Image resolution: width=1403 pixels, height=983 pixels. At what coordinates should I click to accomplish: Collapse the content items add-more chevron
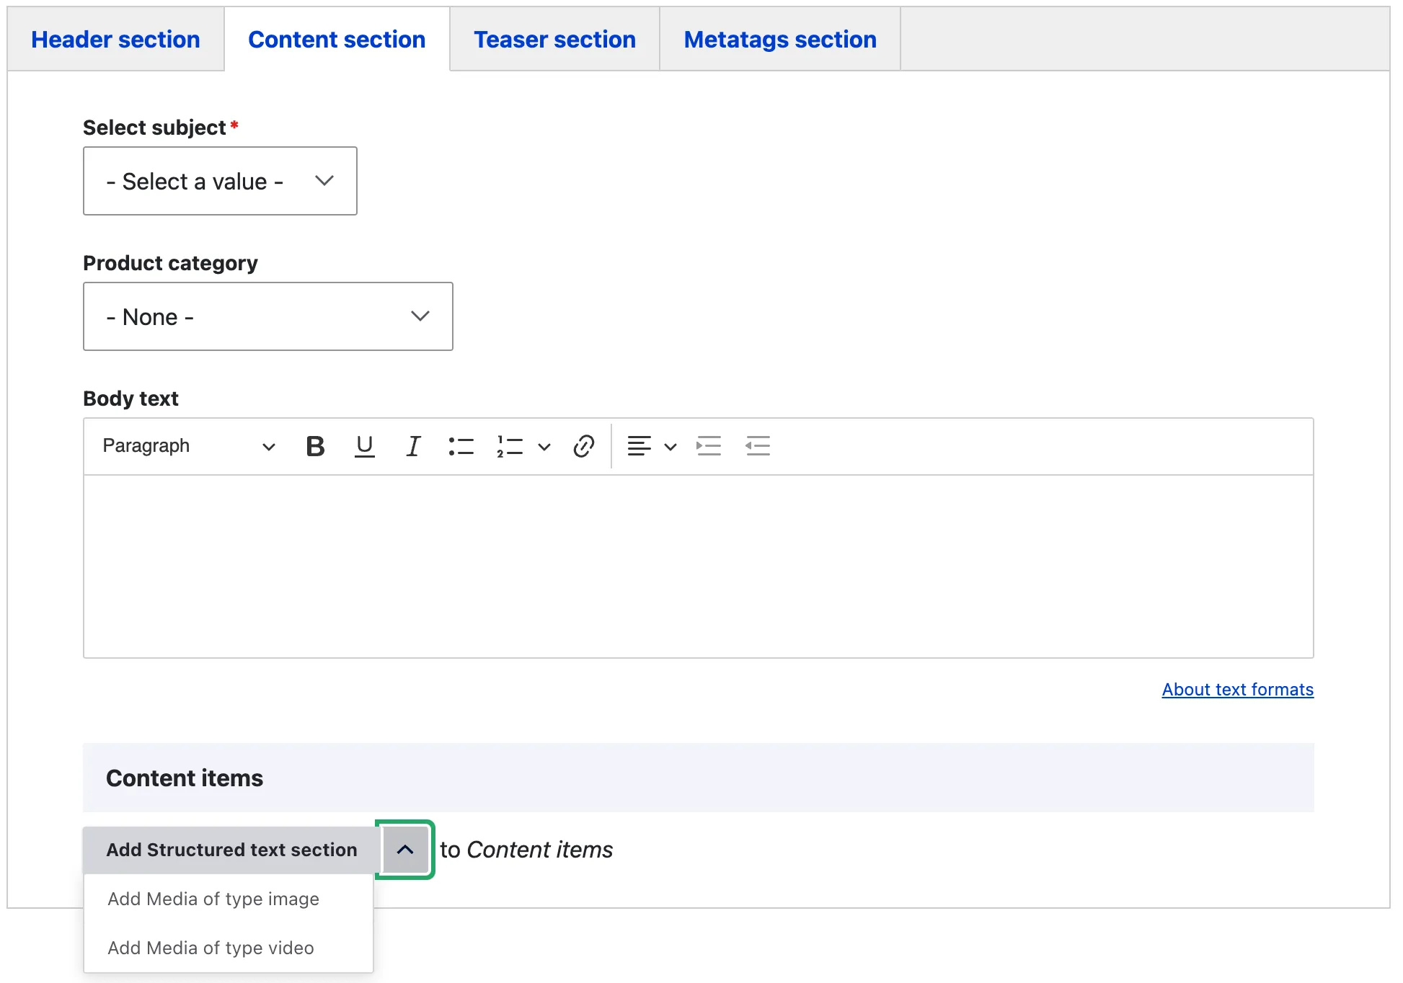pyautogui.click(x=404, y=850)
